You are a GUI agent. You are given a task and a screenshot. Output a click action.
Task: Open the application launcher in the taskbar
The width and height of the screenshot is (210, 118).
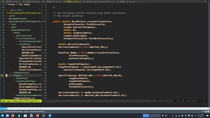click(2, 116)
